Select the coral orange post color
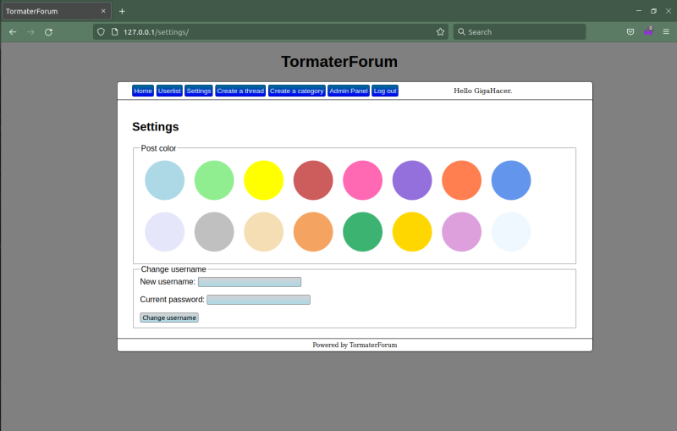Image resolution: width=677 pixels, height=431 pixels. (461, 180)
